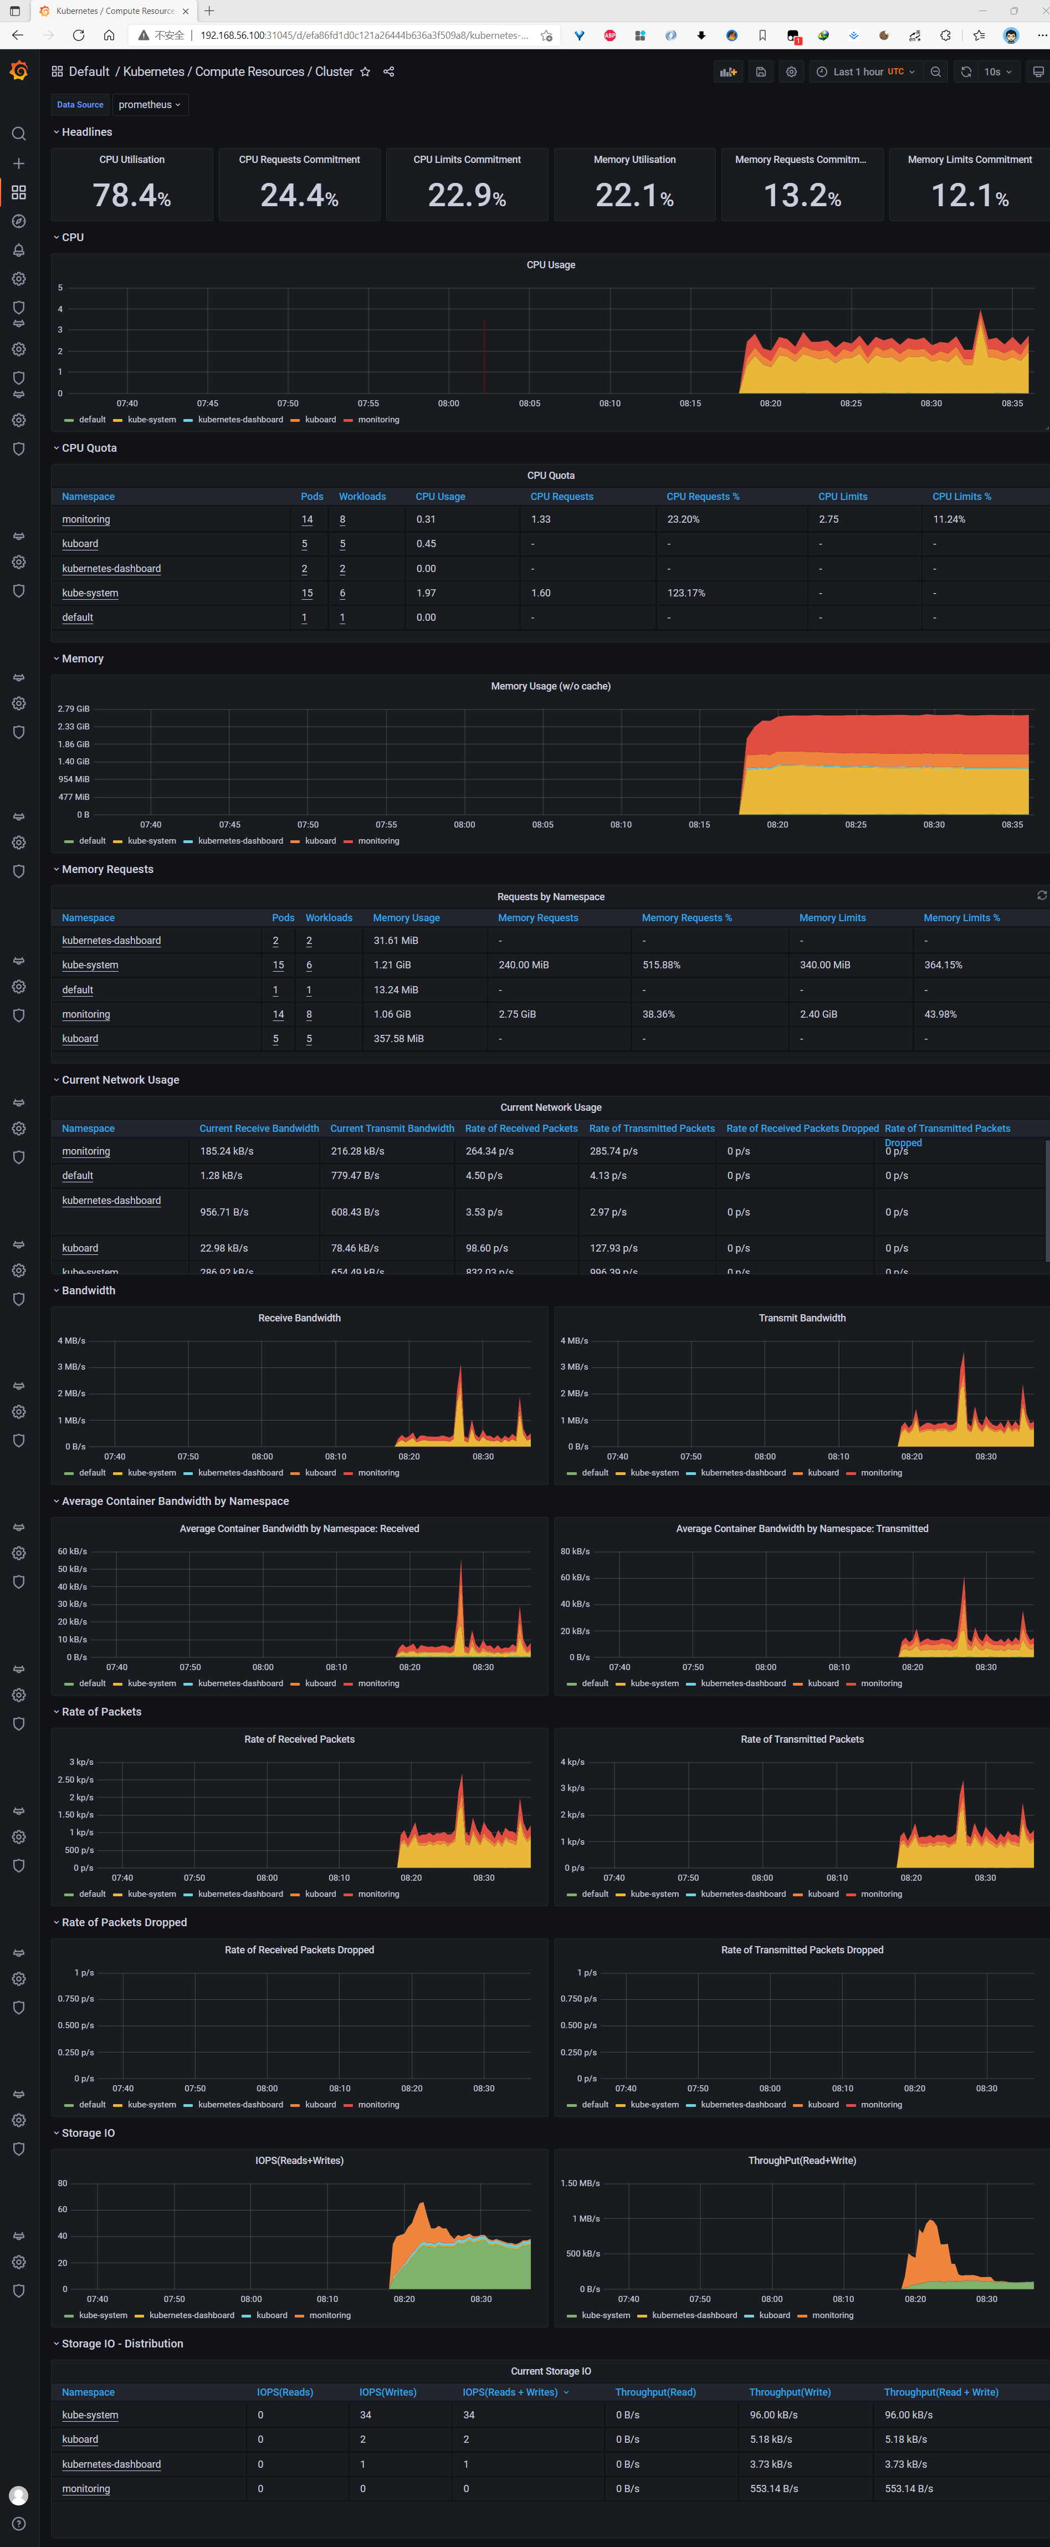Open the Grafana home logo

[x=19, y=71]
